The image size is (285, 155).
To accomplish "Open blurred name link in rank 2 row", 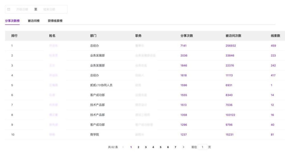I will (53, 55).
